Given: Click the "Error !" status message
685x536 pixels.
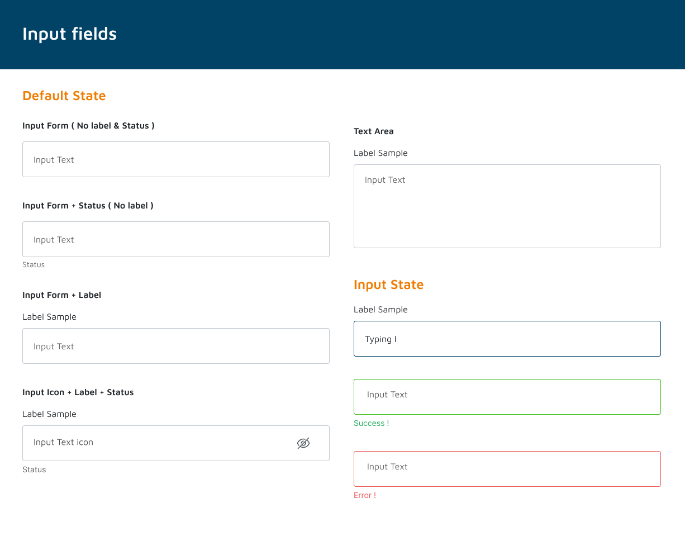Looking at the screenshot, I should click(x=365, y=495).
